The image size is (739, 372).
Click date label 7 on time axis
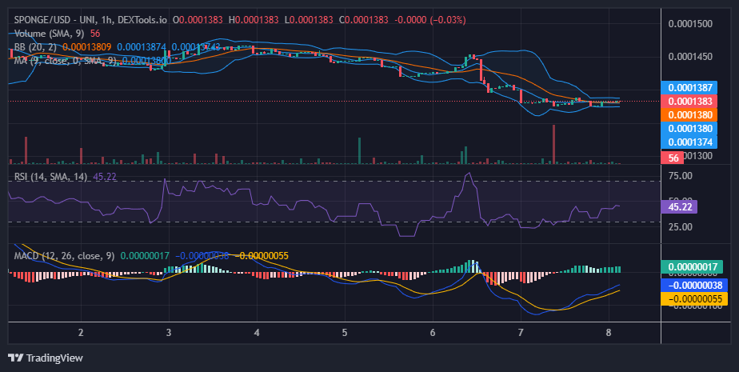coord(521,332)
